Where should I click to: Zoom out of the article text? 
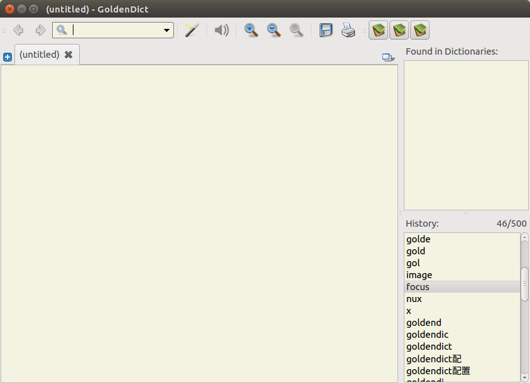click(273, 30)
